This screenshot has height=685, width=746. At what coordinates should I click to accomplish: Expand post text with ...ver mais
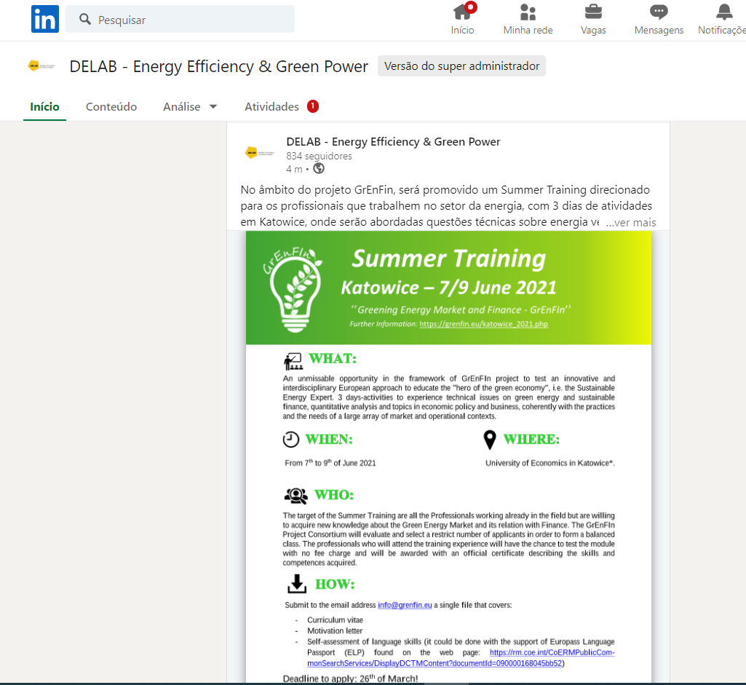coord(631,222)
